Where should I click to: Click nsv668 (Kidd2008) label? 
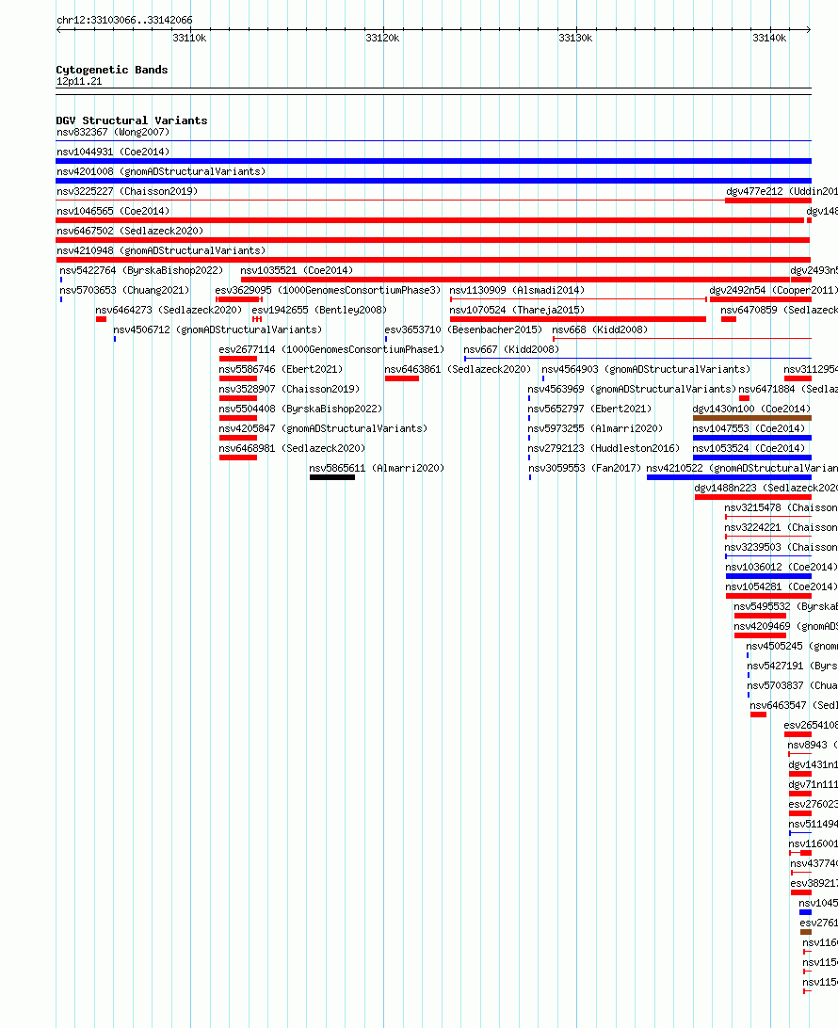click(600, 329)
